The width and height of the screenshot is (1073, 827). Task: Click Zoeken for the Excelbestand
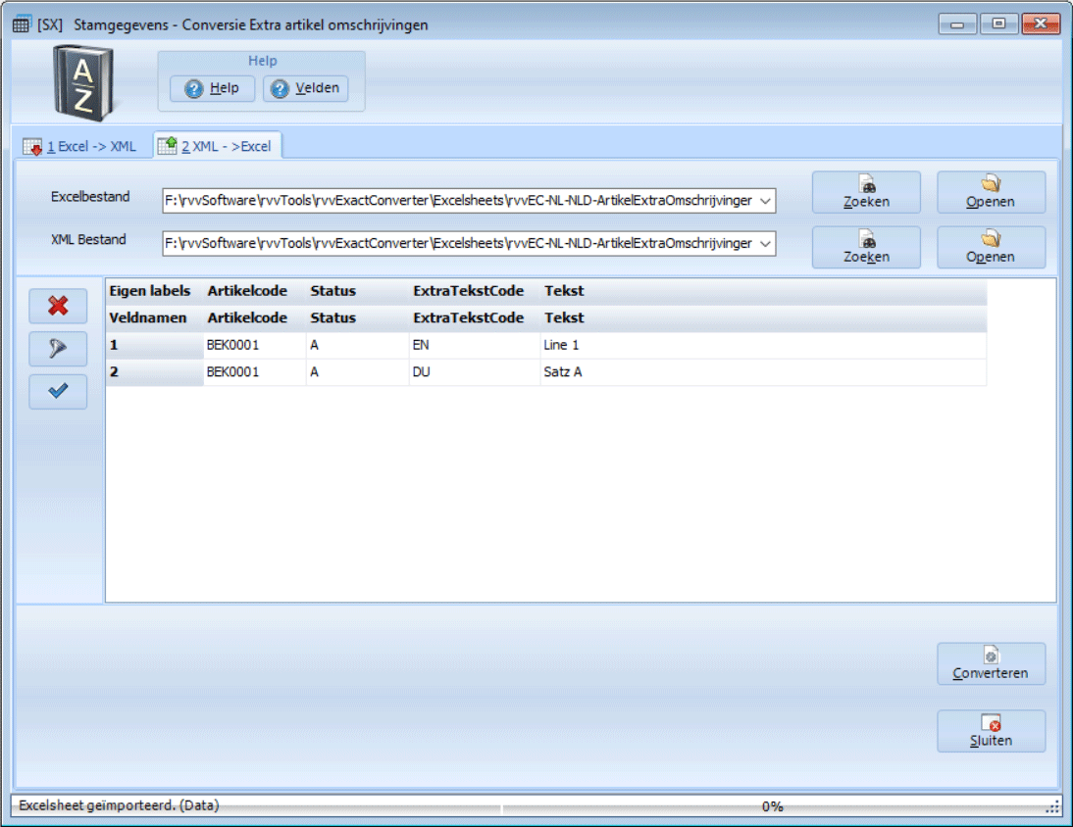pos(866,192)
